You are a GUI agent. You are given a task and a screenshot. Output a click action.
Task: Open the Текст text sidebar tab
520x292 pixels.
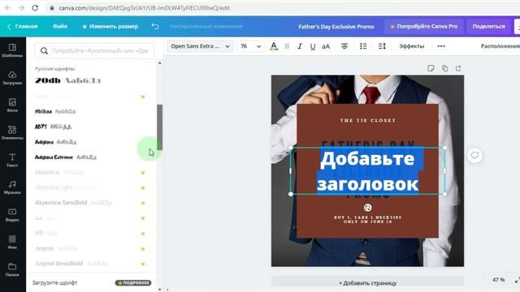[x=12, y=160]
